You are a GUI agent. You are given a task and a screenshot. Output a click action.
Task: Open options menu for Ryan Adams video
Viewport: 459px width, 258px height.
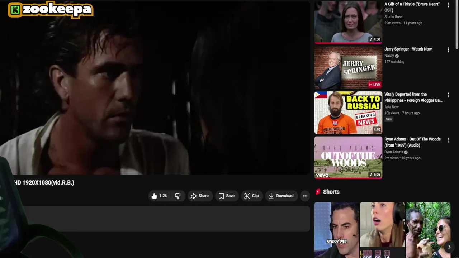tap(448, 140)
